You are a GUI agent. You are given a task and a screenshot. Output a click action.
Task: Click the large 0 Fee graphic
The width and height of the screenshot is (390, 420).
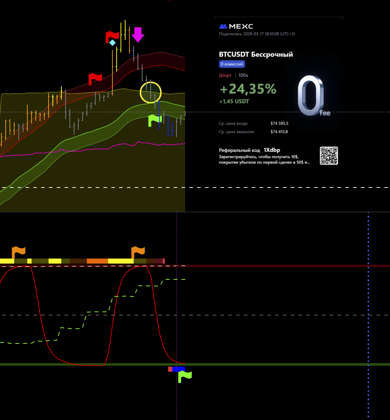point(311,96)
